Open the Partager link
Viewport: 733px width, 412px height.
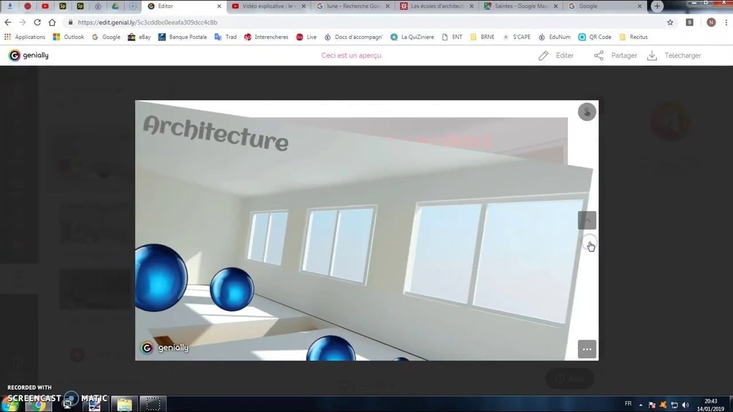[624, 56]
